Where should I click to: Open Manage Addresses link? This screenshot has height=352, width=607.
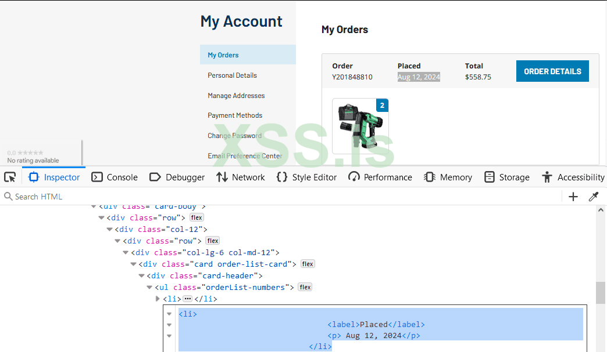(x=236, y=95)
